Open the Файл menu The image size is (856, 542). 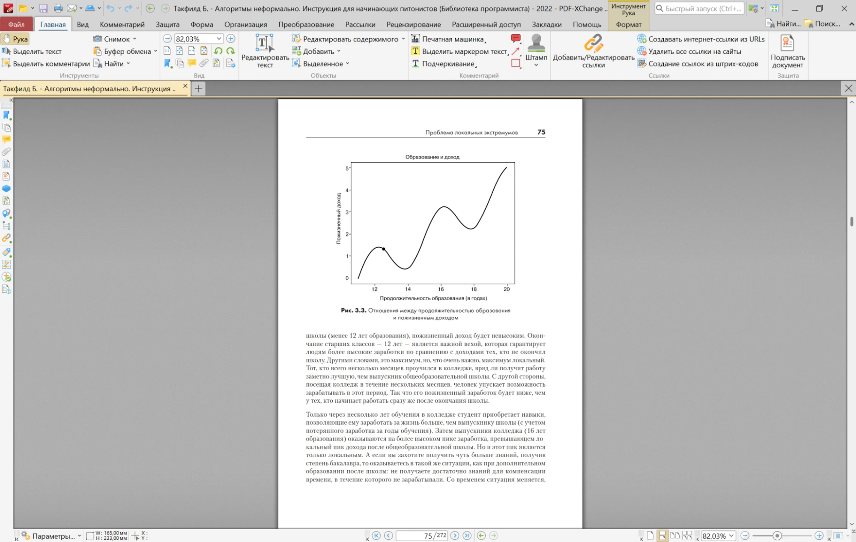tap(16, 24)
